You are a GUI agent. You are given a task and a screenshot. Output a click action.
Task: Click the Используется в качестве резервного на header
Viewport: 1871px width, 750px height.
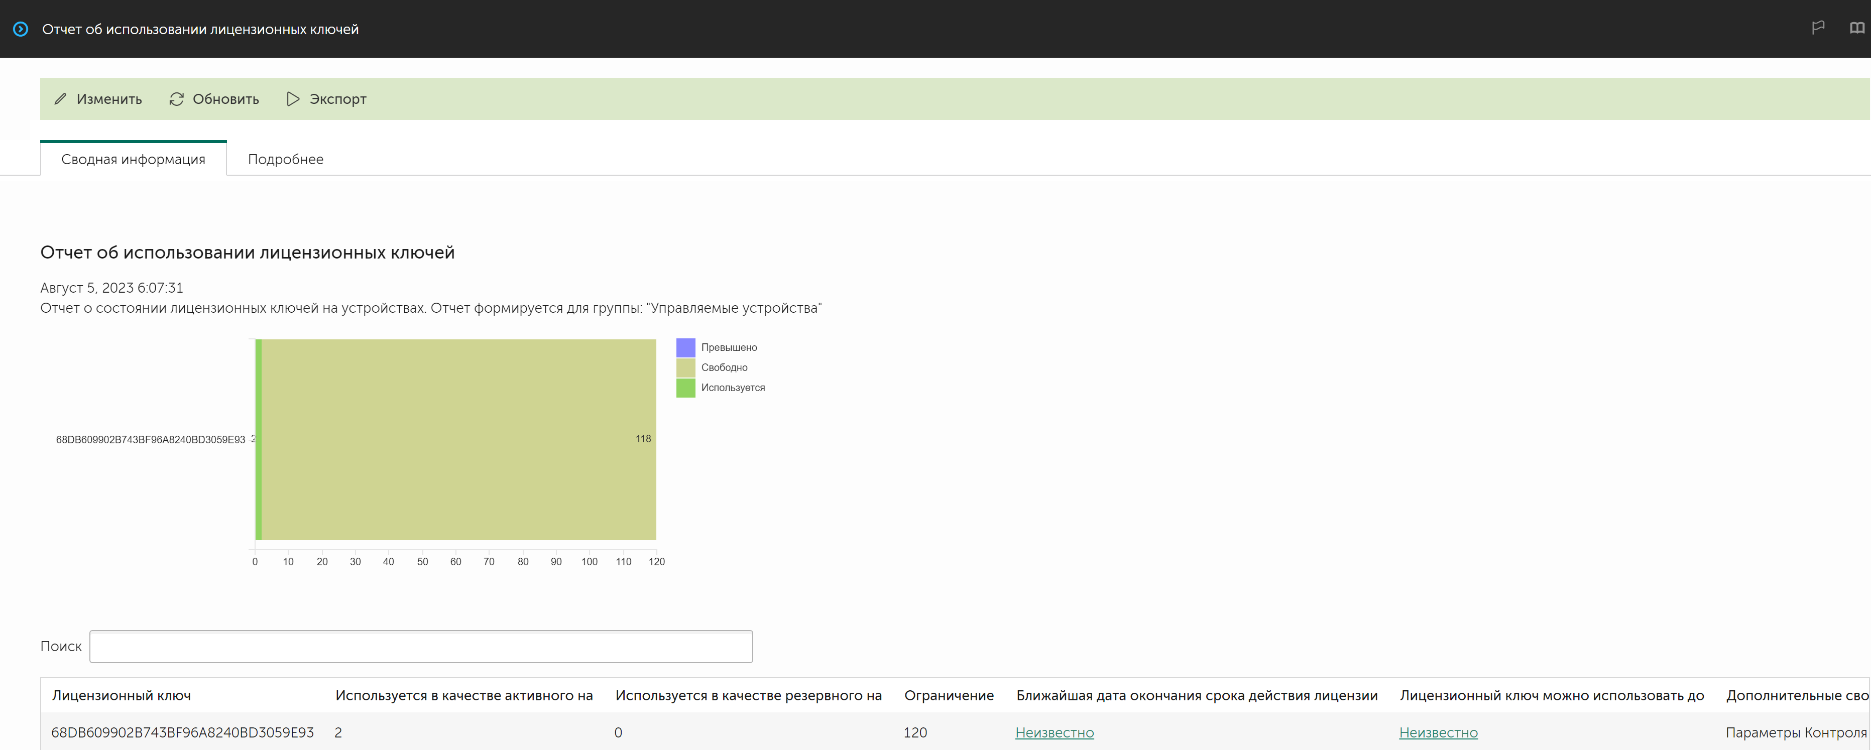click(x=748, y=696)
